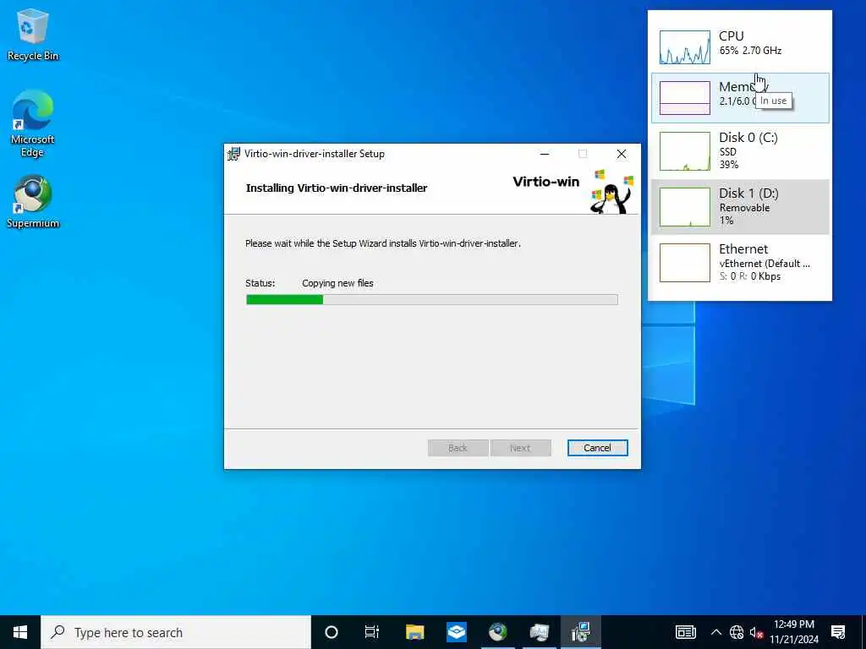Open the blue box app on taskbar
The width and height of the screenshot is (866, 649).
[457, 632]
